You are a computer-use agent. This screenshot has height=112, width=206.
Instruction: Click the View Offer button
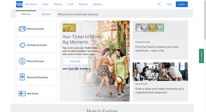coord(75,61)
